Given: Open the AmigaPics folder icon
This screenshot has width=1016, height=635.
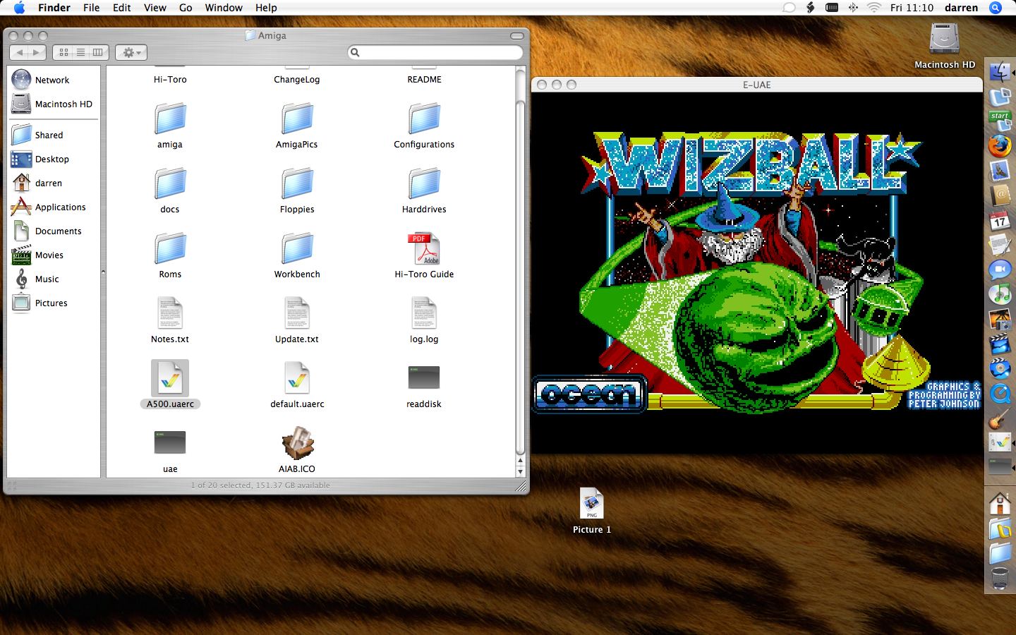Looking at the screenshot, I should point(297,119).
